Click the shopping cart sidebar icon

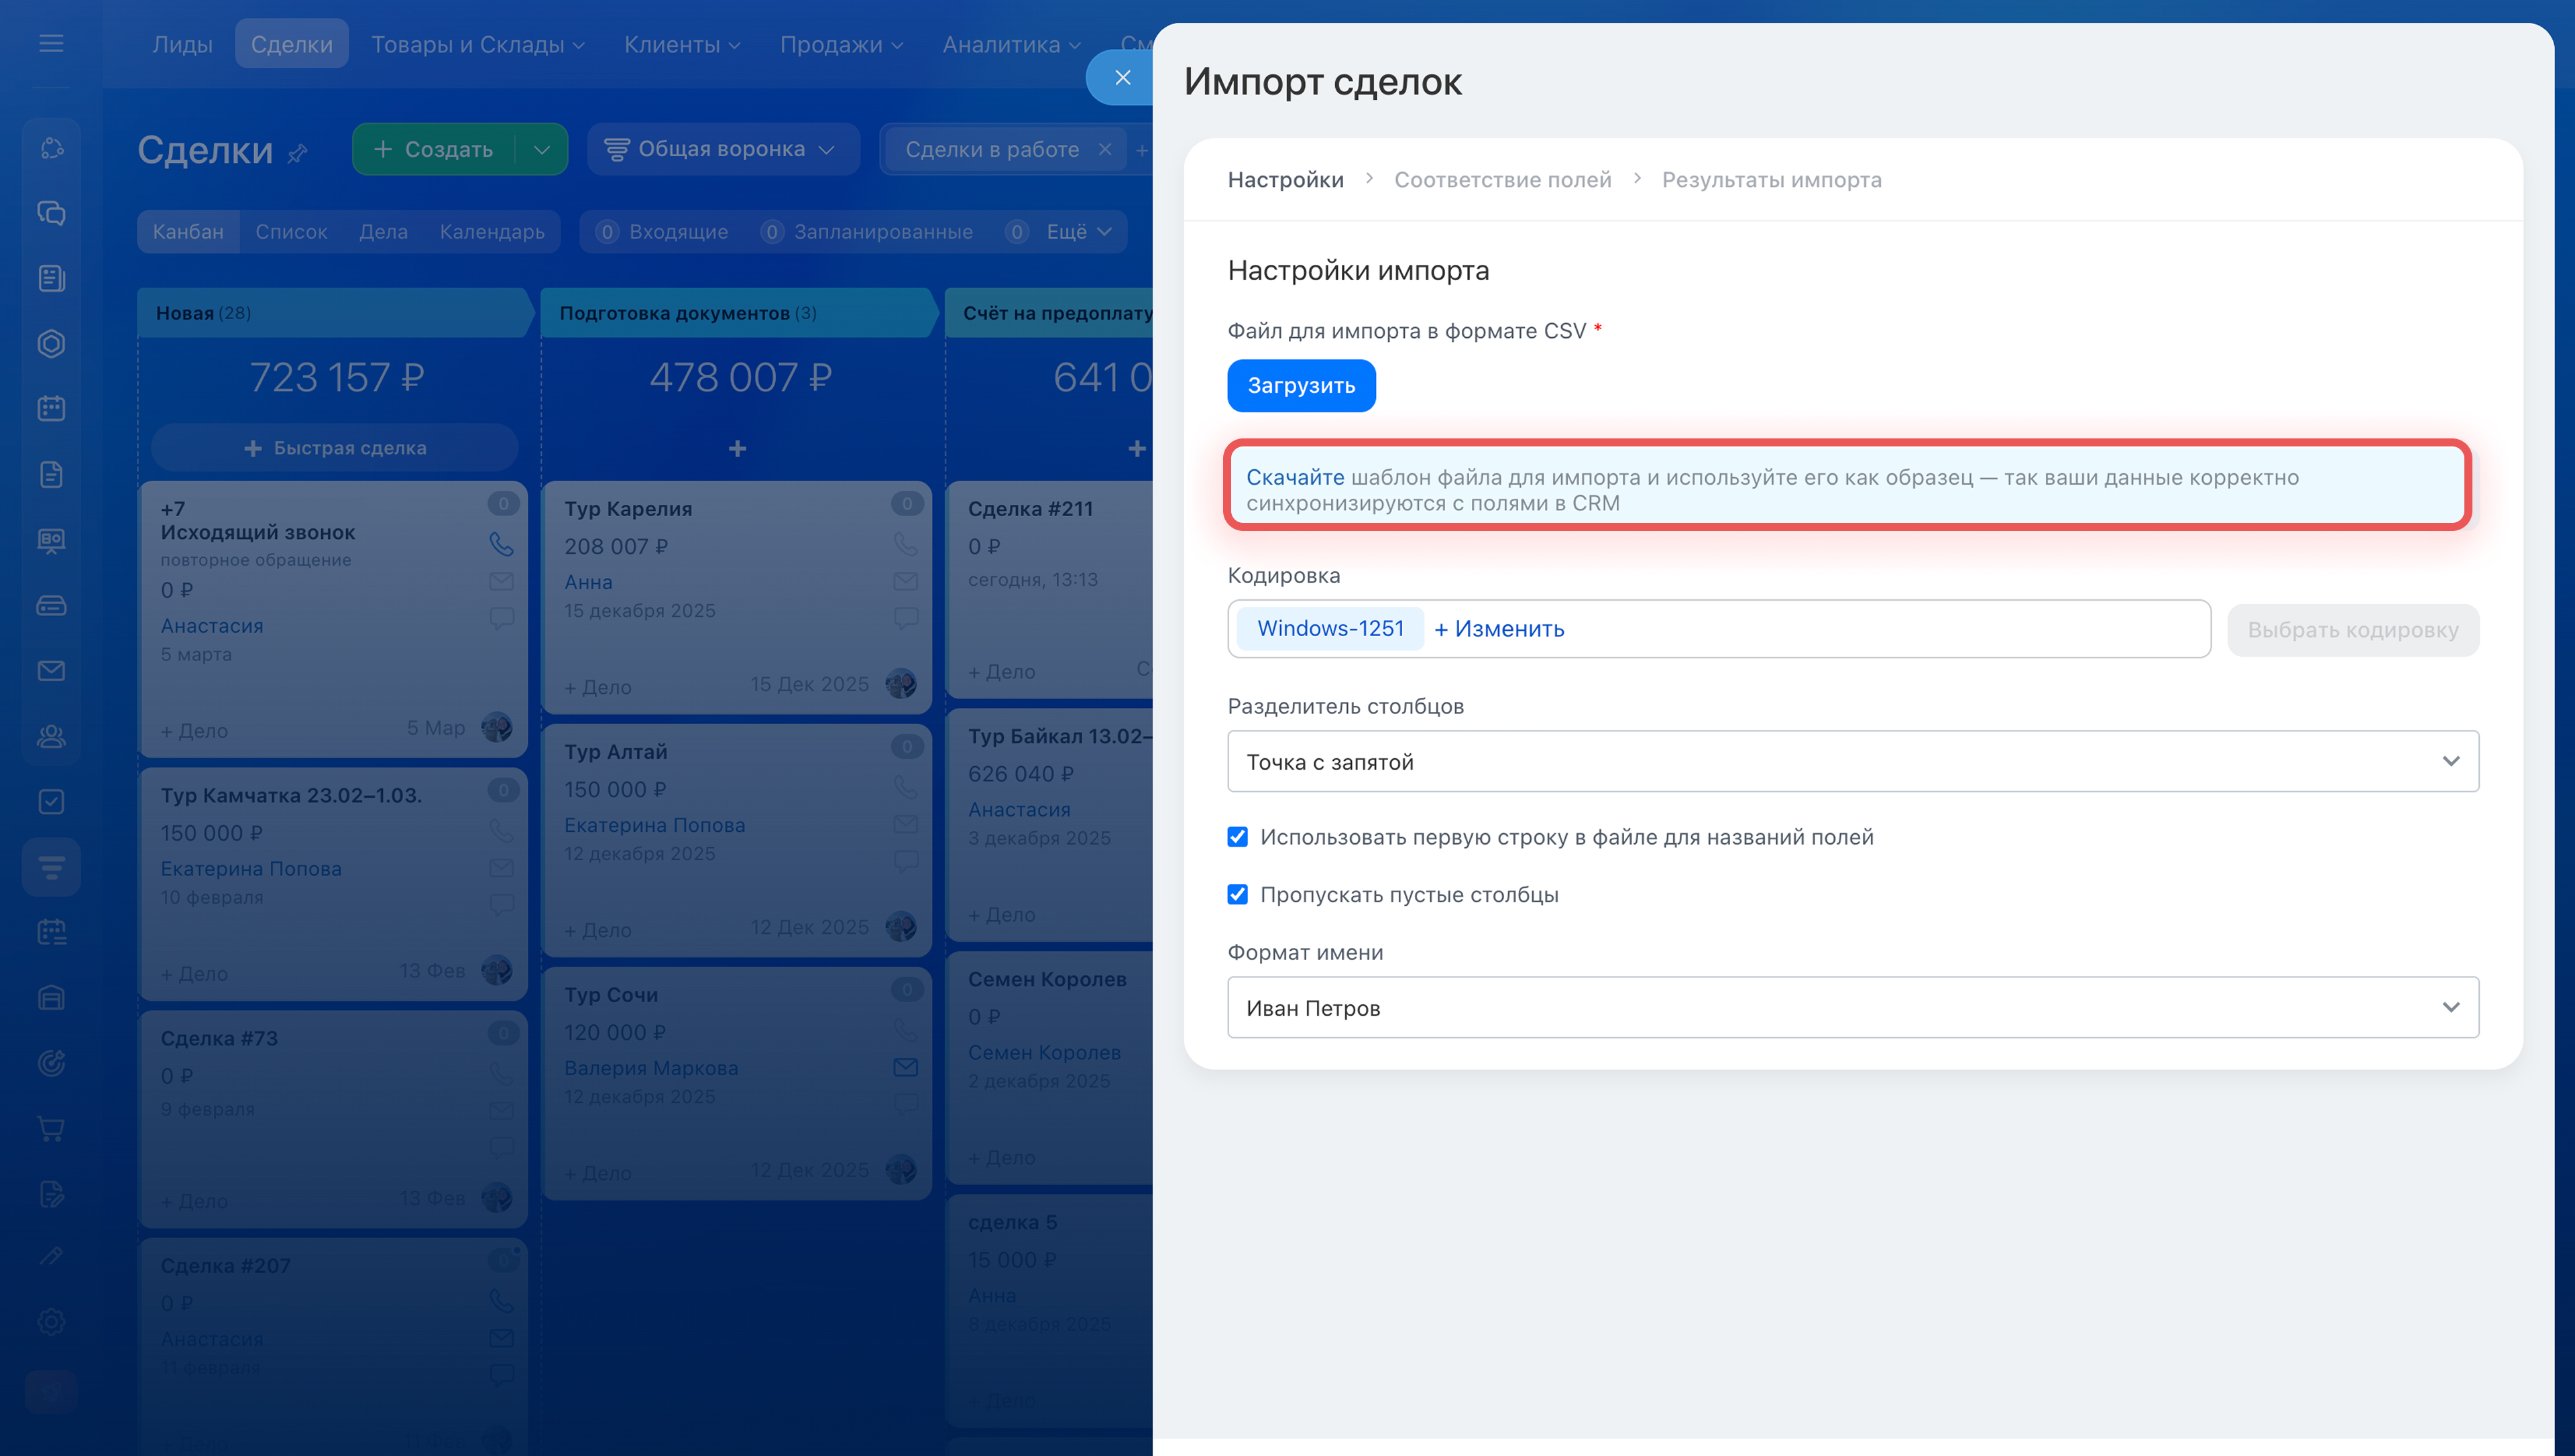point(51,1128)
